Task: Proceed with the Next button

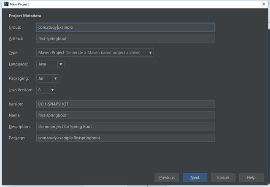Action: click(x=195, y=178)
